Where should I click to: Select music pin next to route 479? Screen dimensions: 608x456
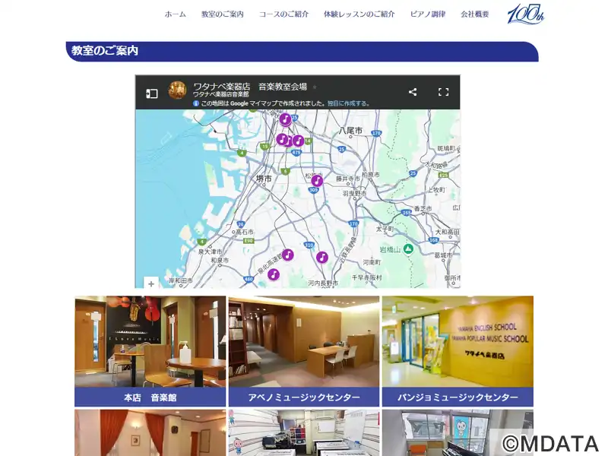(x=298, y=141)
